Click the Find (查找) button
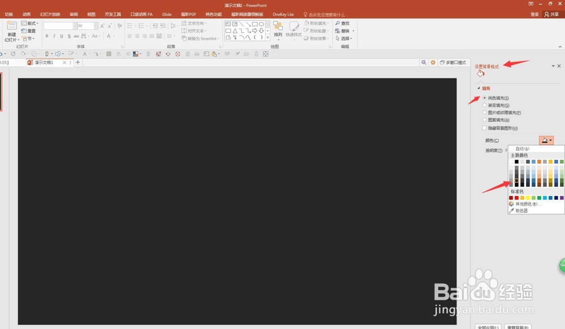565x329 pixels. click(343, 23)
